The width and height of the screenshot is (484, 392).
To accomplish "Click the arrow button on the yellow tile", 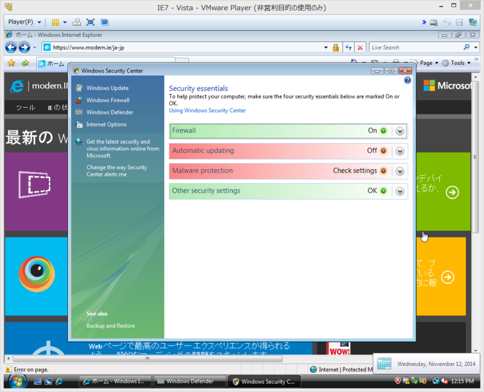I will pyautogui.click(x=448, y=277).
